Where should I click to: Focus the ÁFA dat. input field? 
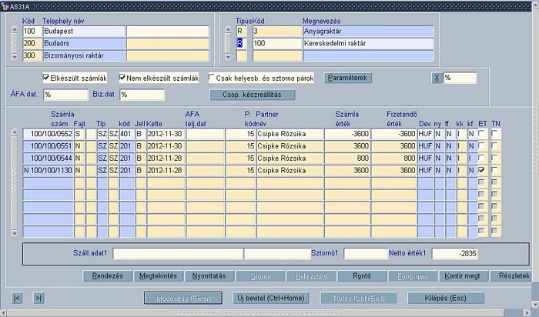(65, 95)
